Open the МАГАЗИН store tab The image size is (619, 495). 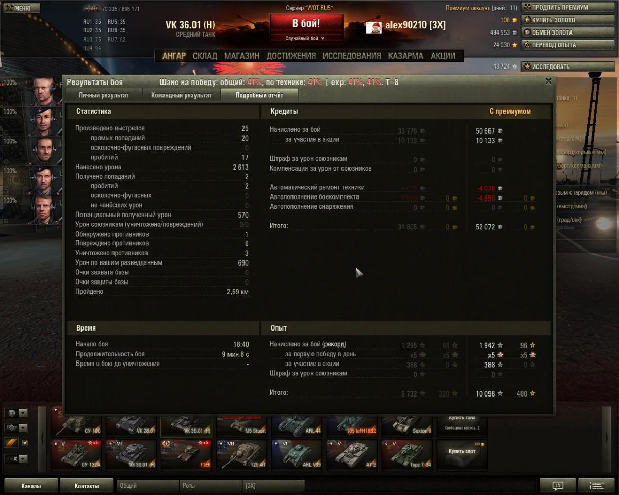tap(242, 56)
